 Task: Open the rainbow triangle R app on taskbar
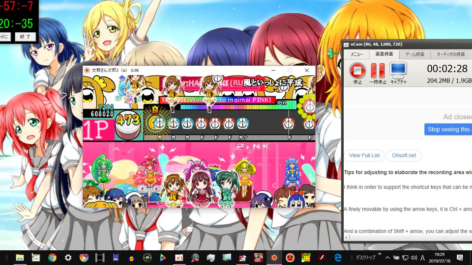coord(163,258)
